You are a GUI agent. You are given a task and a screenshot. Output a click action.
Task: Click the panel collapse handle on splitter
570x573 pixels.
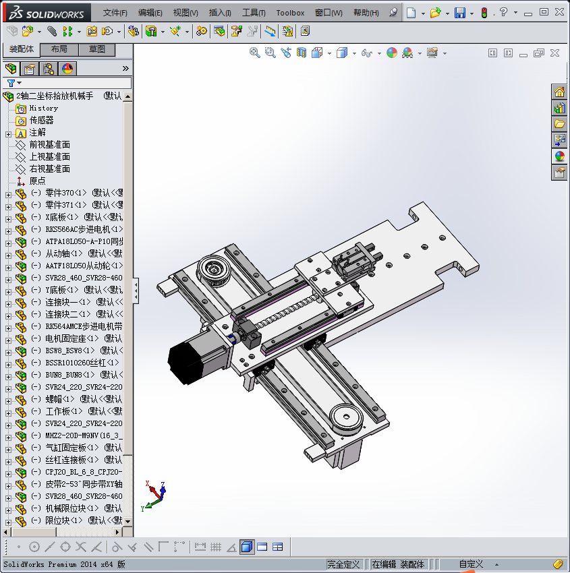click(x=136, y=291)
